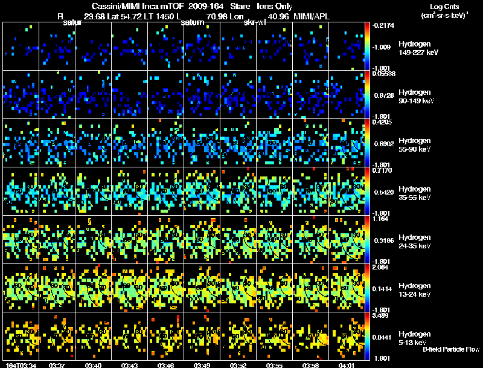
Task: Select the 3.489 colorbar value
Action: tap(380, 315)
